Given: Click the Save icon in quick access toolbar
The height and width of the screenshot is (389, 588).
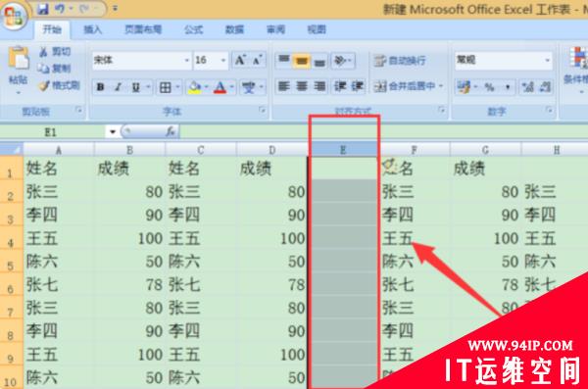Looking at the screenshot, I should click(43, 9).
